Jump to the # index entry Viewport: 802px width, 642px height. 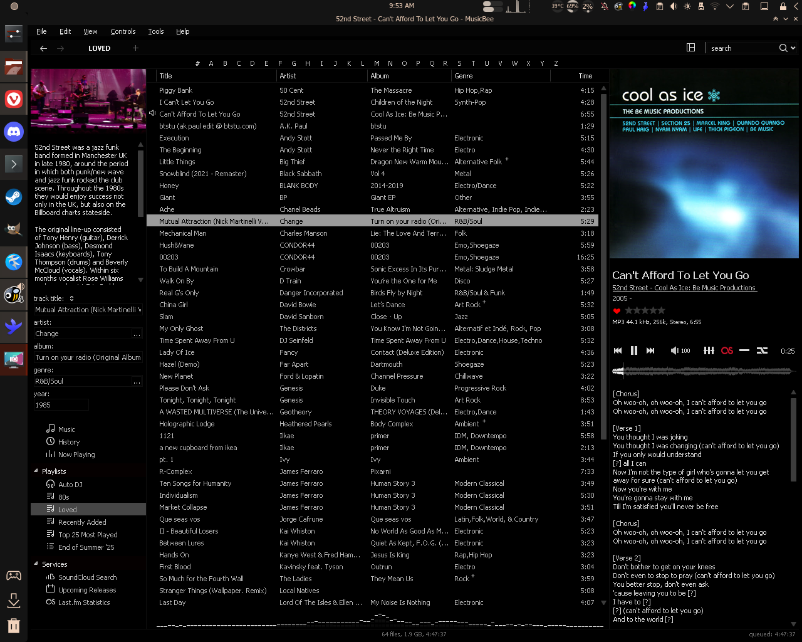point(197,63)
